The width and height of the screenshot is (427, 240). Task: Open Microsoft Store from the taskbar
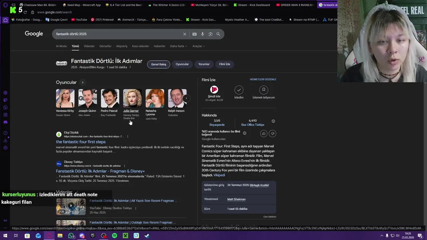coord(27,236)
